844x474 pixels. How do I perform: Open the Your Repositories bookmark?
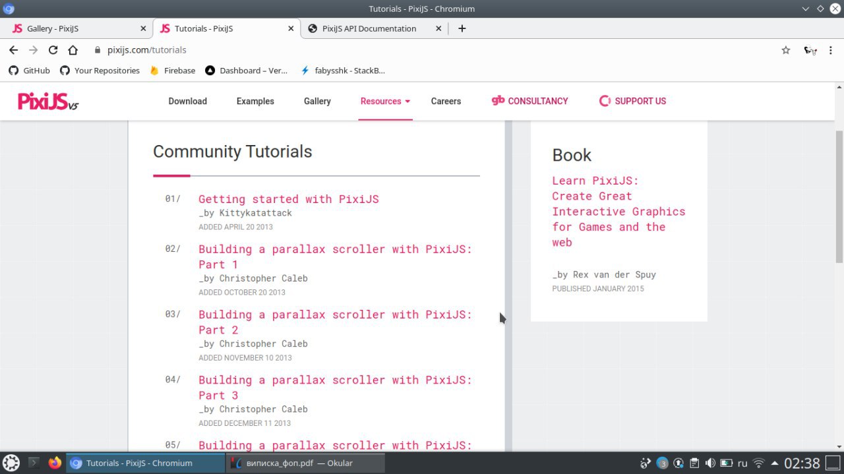click(x=100, y=71)
